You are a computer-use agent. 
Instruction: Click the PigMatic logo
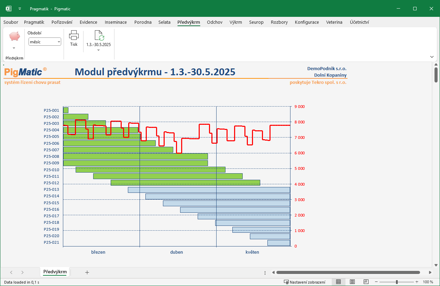coord(25,72)
